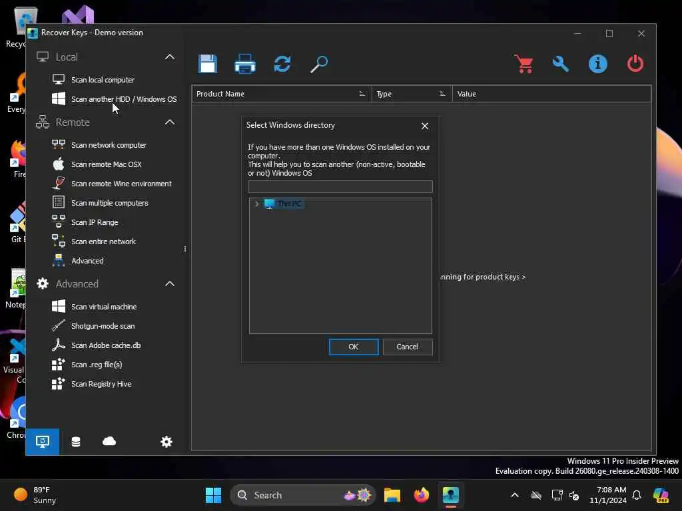682x511 pixels.
Task: Collapse the Remote section chevron
Action: click(170, 122)
